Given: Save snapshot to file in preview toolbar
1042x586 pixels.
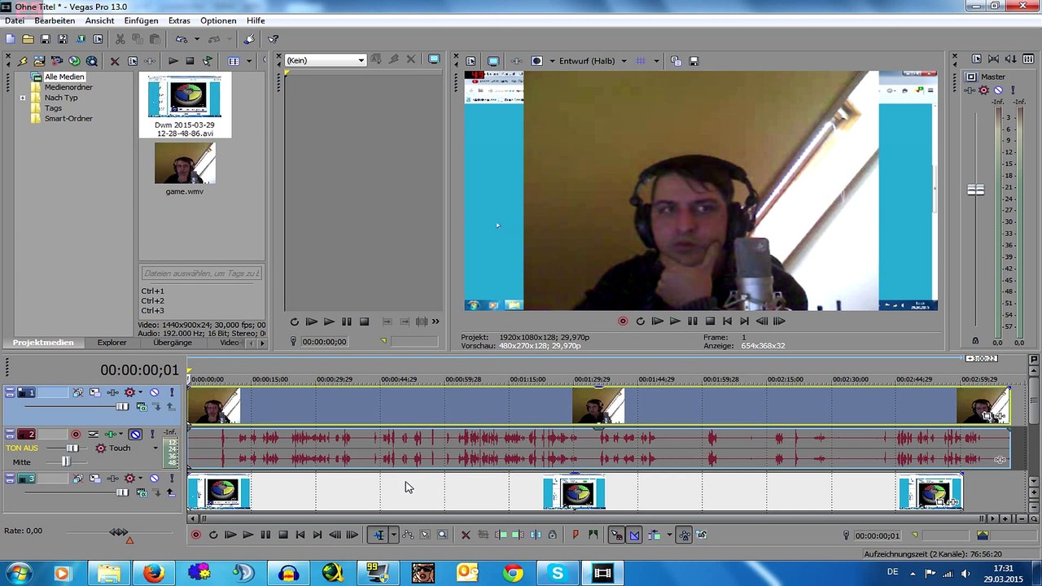Looking at the screenshot, I should point(694,61).
